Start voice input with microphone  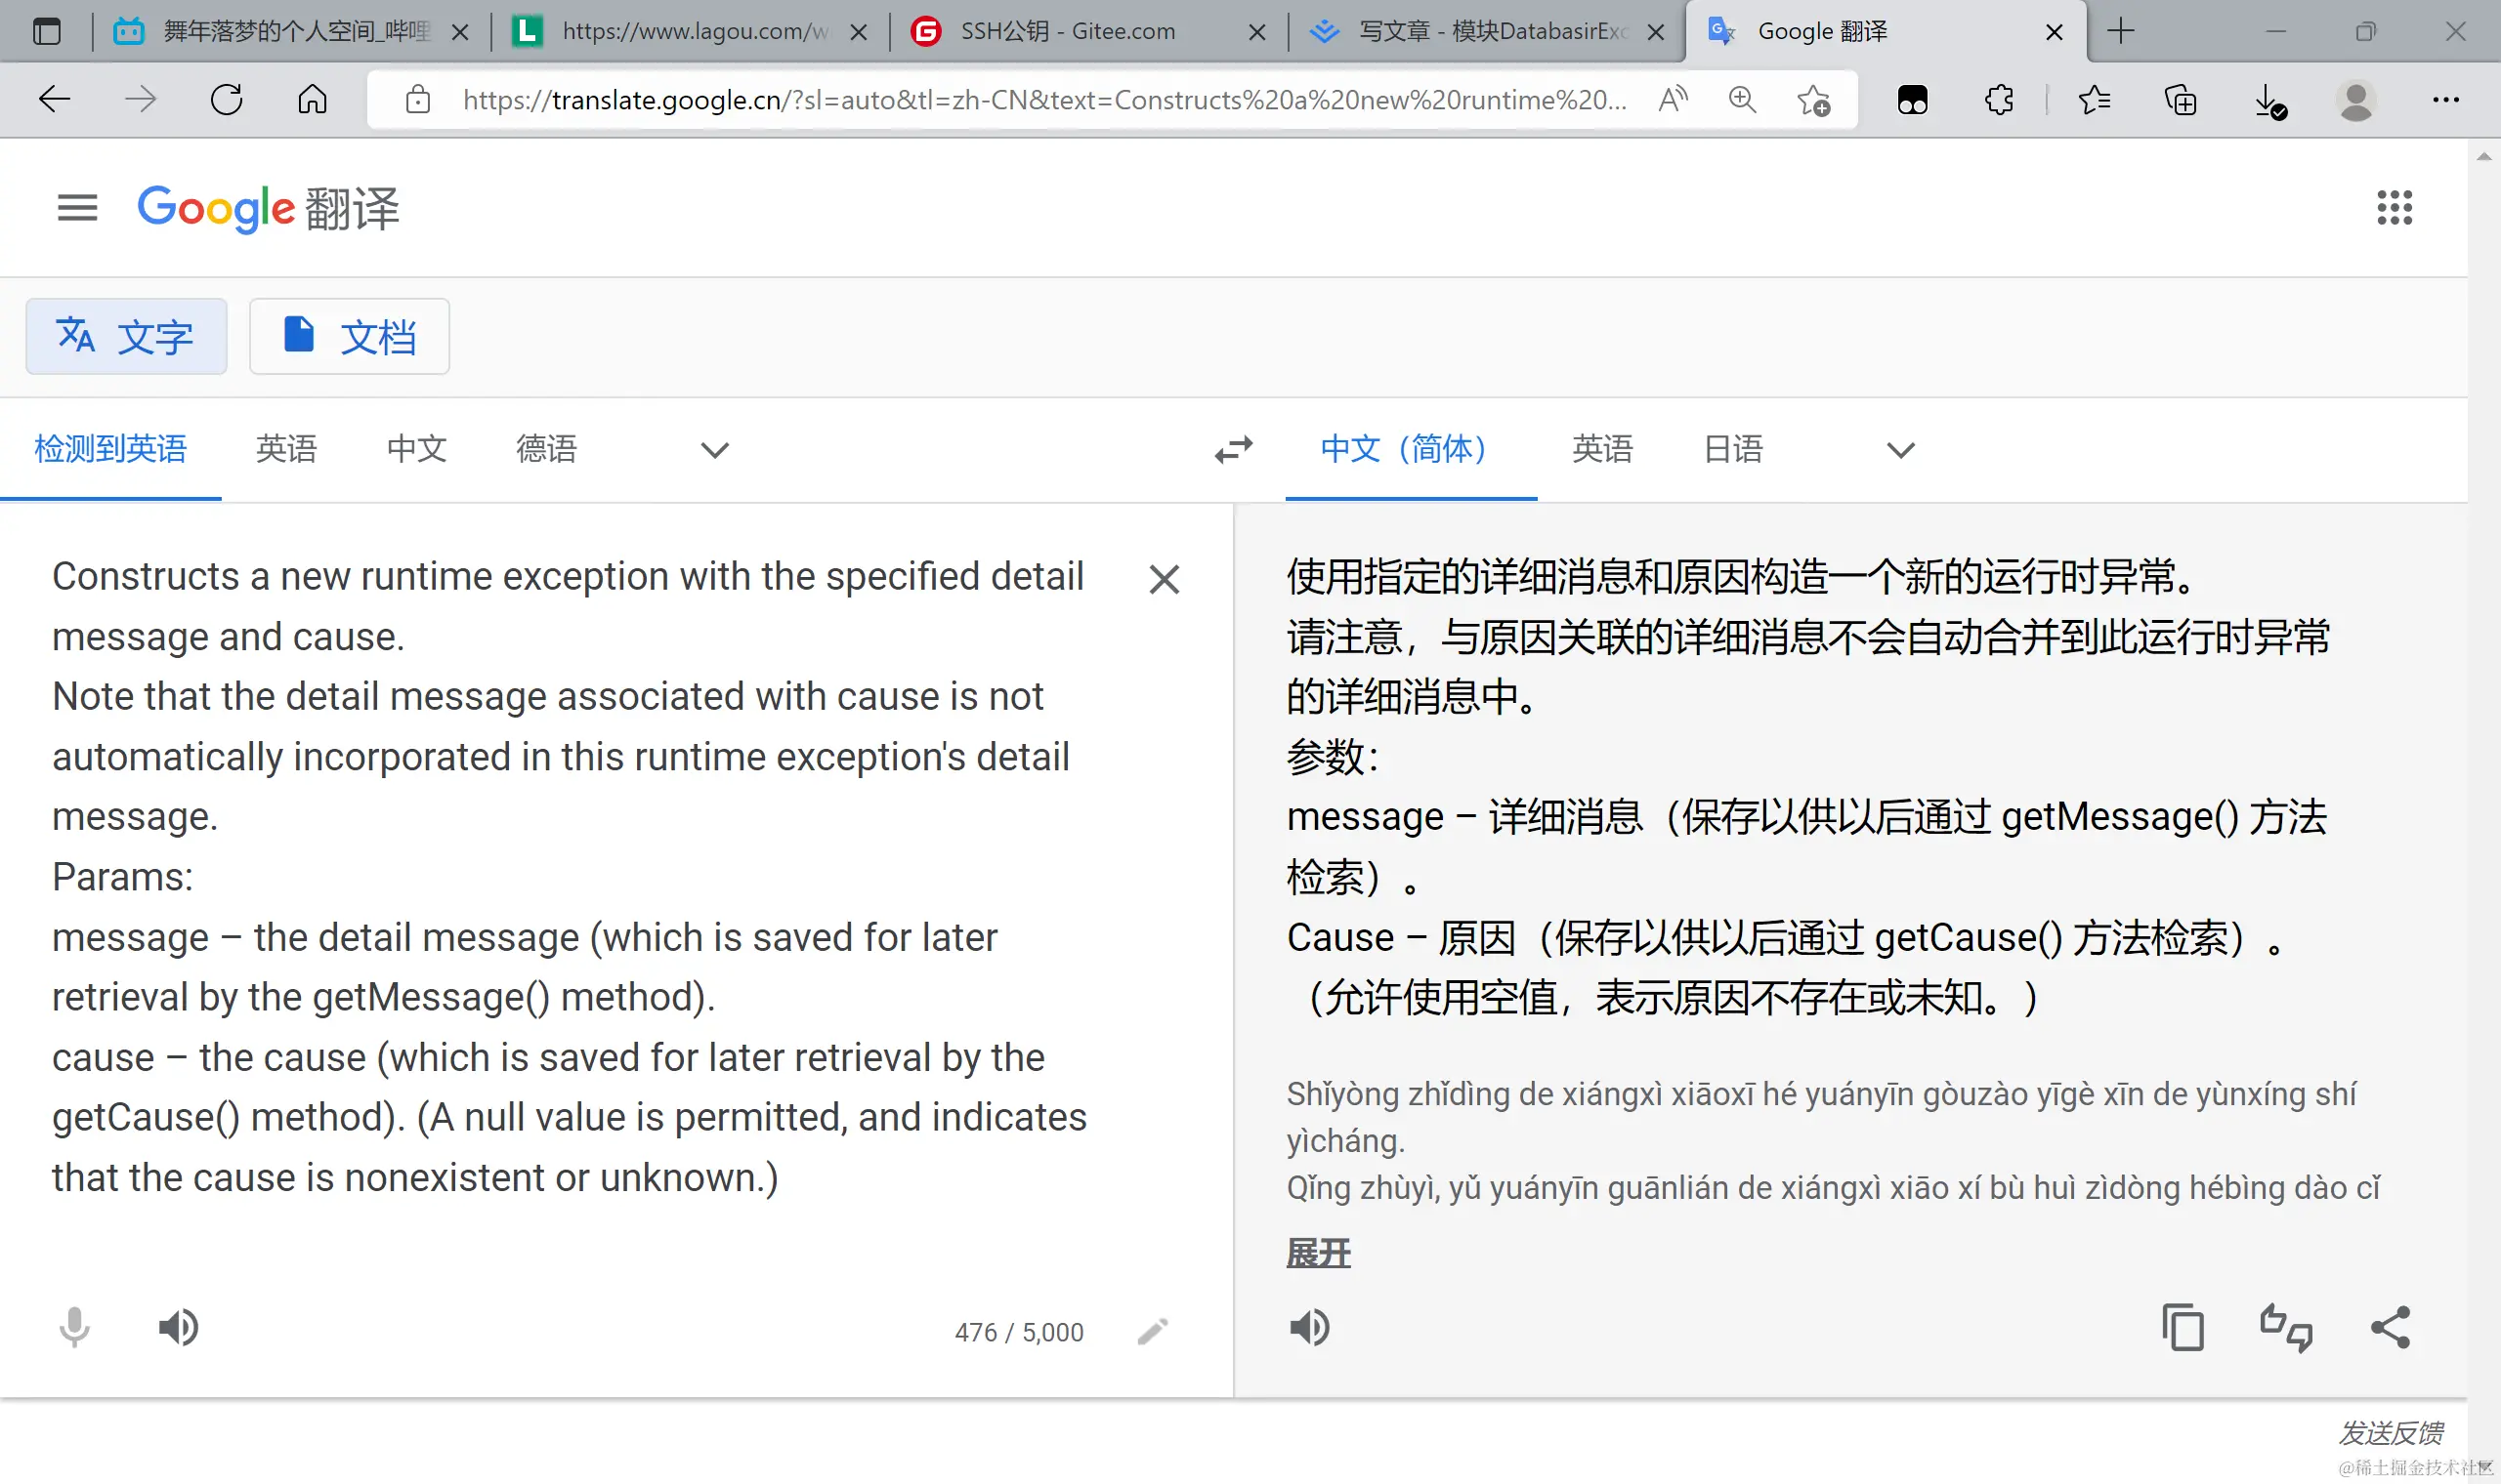(x=74, y=1328)
